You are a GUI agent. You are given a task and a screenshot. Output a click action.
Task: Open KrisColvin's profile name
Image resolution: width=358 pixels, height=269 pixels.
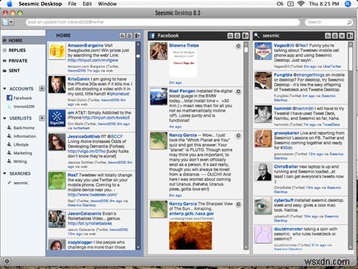(79, 79)
